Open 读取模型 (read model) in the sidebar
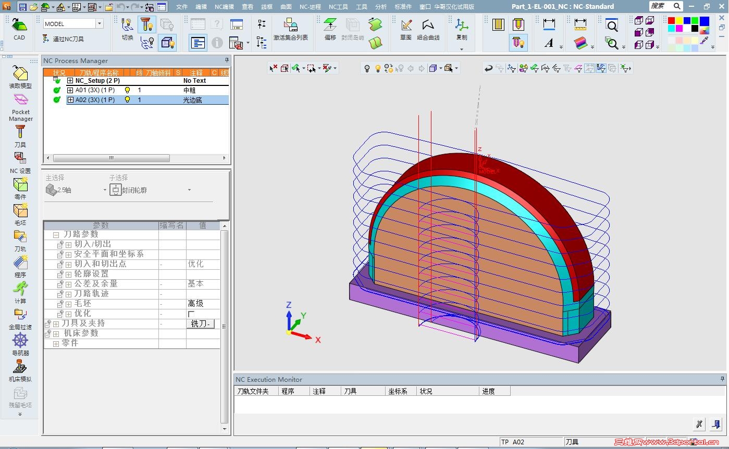This screenshot has width=729, height=449. click(x=20, y=77)
